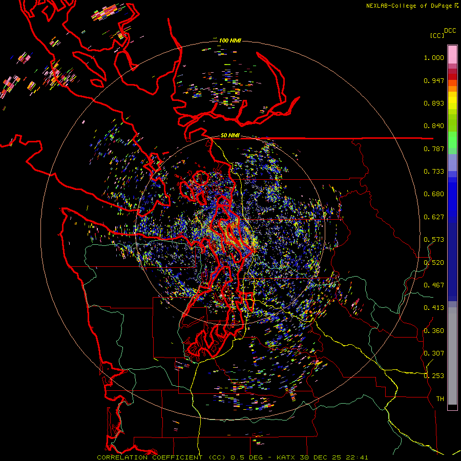Click the 1.000 scale value
Viewport: 461px width, 461px height.
click(434, 57)
